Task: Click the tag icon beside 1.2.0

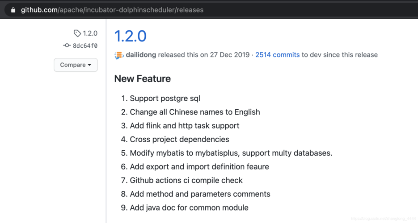Action: tap(77, 33)
